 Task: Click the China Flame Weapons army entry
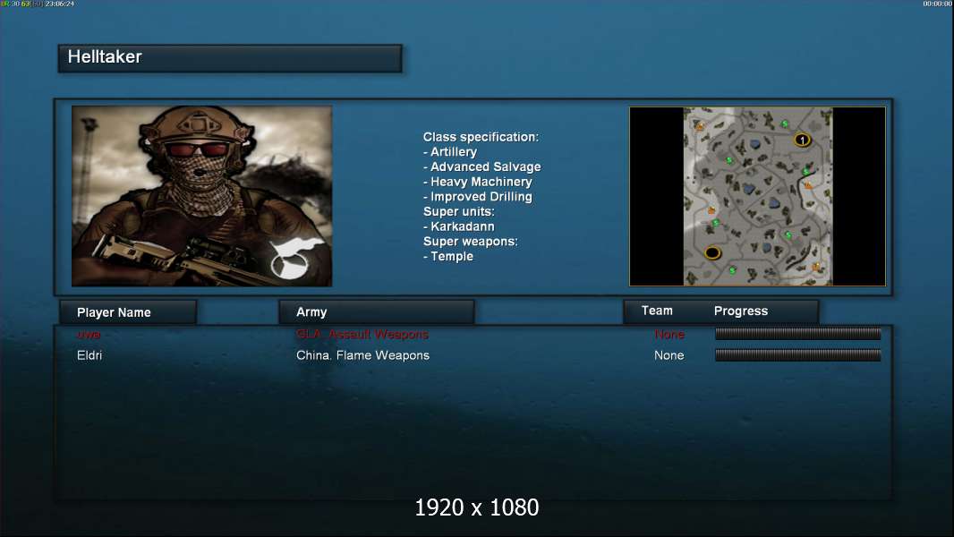pyautogui.click(x=362, y=355)
